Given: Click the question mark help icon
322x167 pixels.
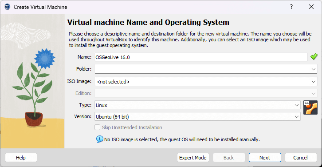Looking at the screenshot, I should pos(291,7).
